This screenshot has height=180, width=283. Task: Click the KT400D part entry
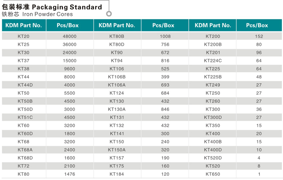(213, 150)
